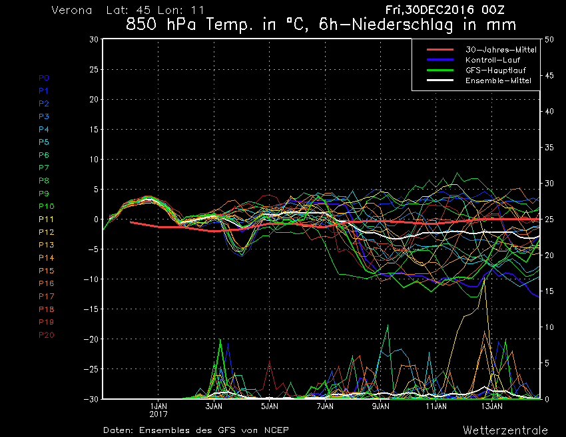Click the -15 temperature axis value

(x=91, y=309)
